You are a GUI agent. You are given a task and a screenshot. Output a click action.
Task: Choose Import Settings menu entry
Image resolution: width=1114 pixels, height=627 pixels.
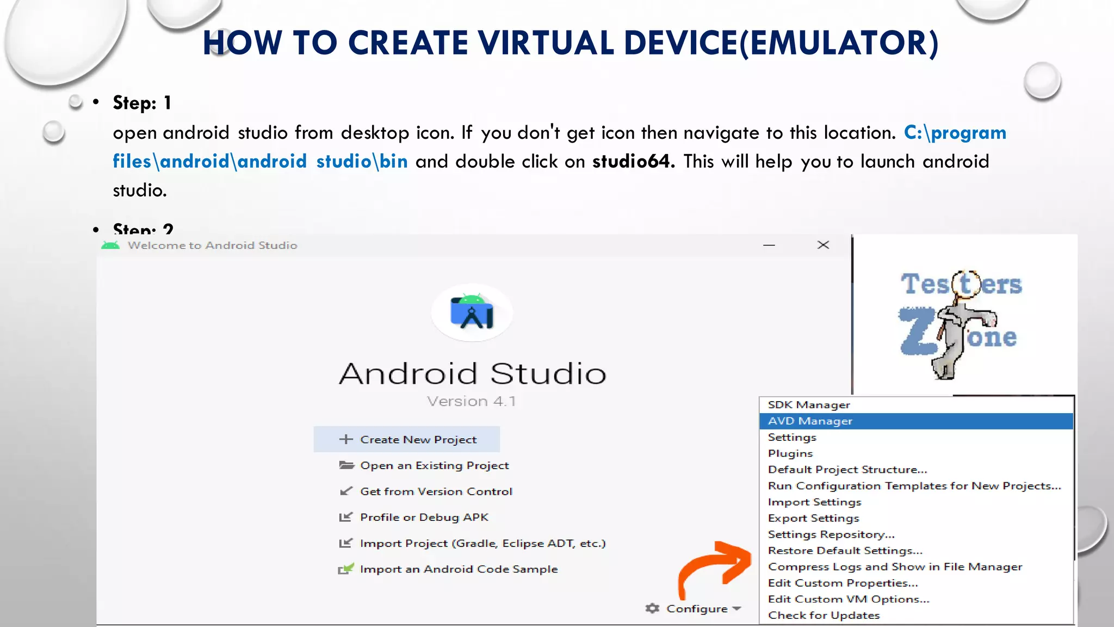click(x=917, y=502)
